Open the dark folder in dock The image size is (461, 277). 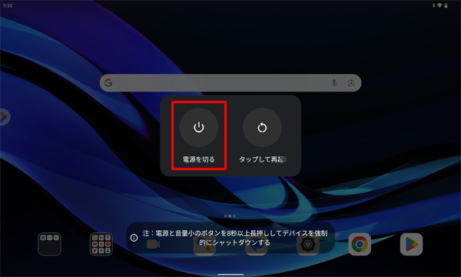tap(49, 244)
